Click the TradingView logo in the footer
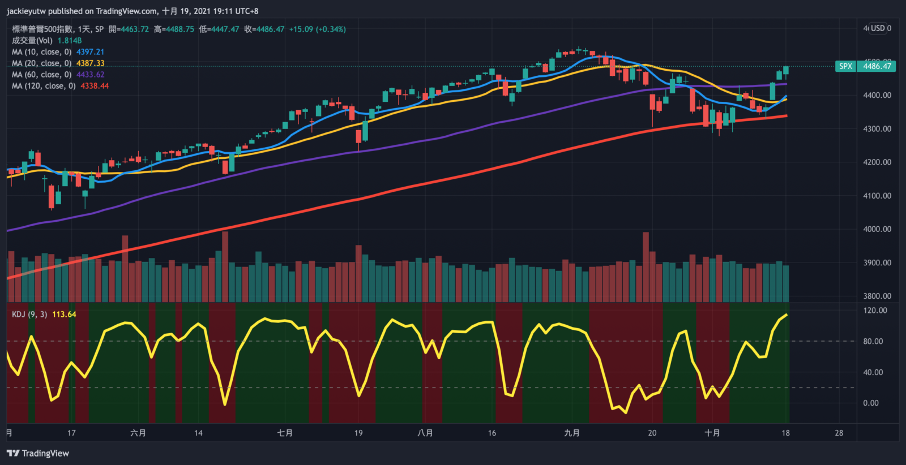The width and height of the screenshot is (906, 465). pos(38,453)
